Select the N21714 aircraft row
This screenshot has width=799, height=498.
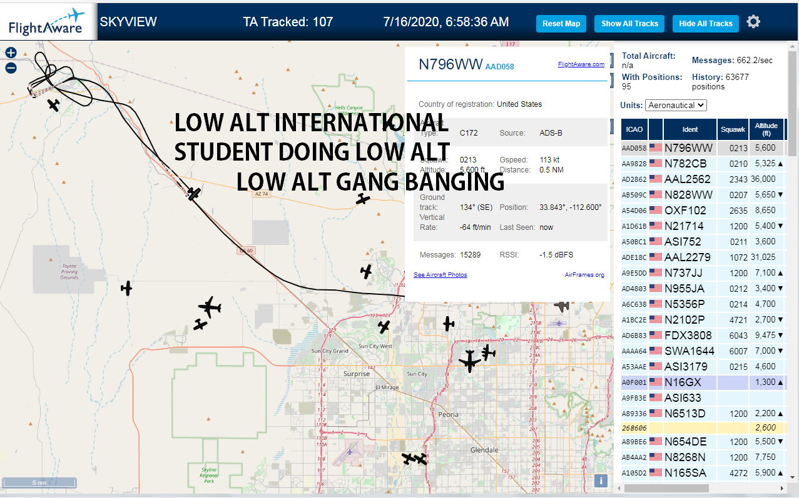point(703,226)
